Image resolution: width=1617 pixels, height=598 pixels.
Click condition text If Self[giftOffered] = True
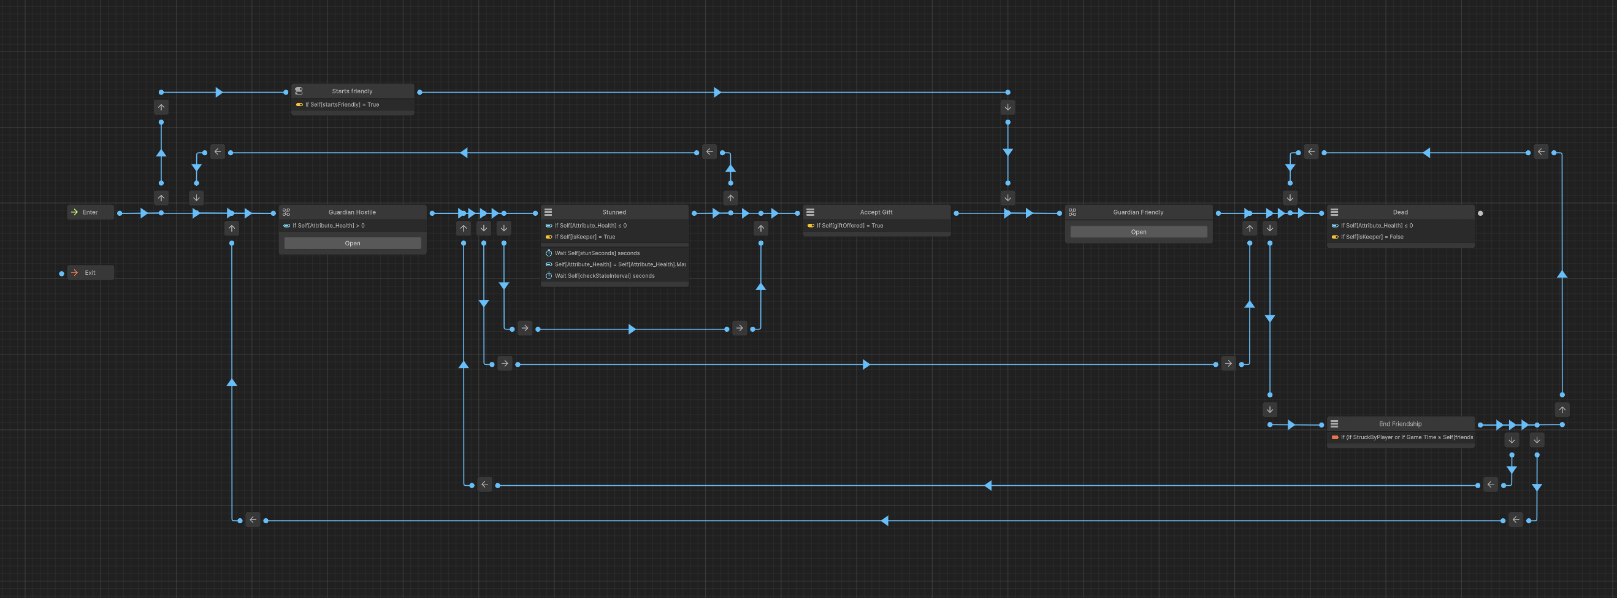pos(850,226)
